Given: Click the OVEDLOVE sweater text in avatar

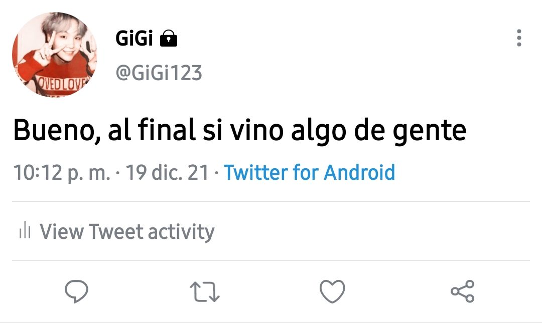Looking at the screenshot, I should [63, 83].
